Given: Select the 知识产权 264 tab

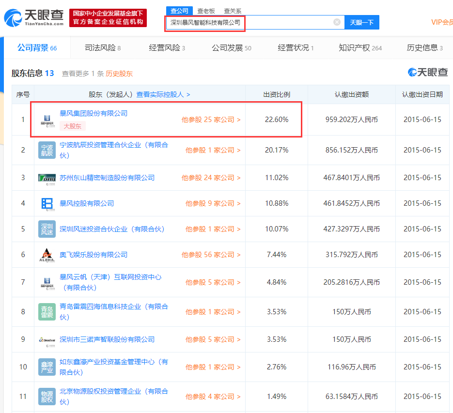Looking at the screenshot, I should point(360,47).
